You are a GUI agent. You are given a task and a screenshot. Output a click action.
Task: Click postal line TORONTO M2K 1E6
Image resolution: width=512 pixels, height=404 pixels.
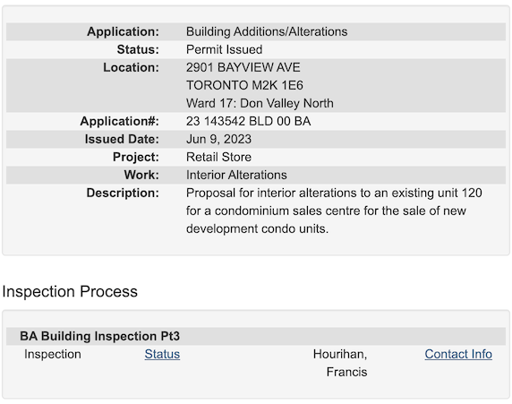[x=244, y=86]
